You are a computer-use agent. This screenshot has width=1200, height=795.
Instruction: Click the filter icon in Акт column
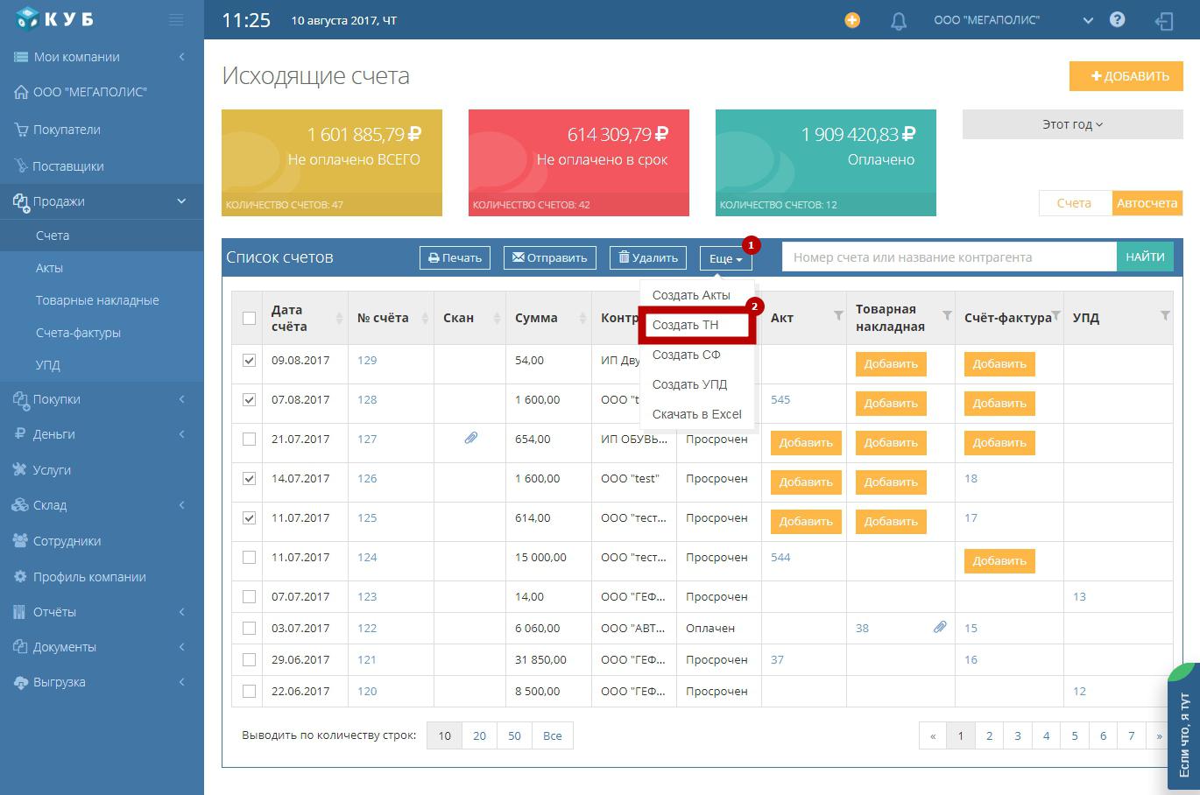837,315
